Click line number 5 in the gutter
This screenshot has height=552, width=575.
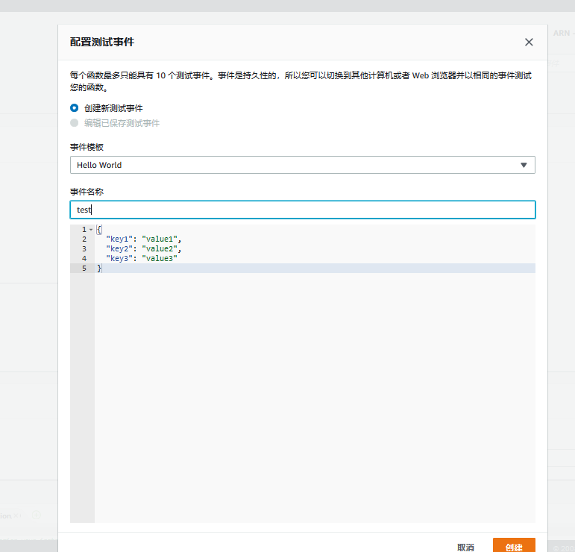click(x=84, y=269)
